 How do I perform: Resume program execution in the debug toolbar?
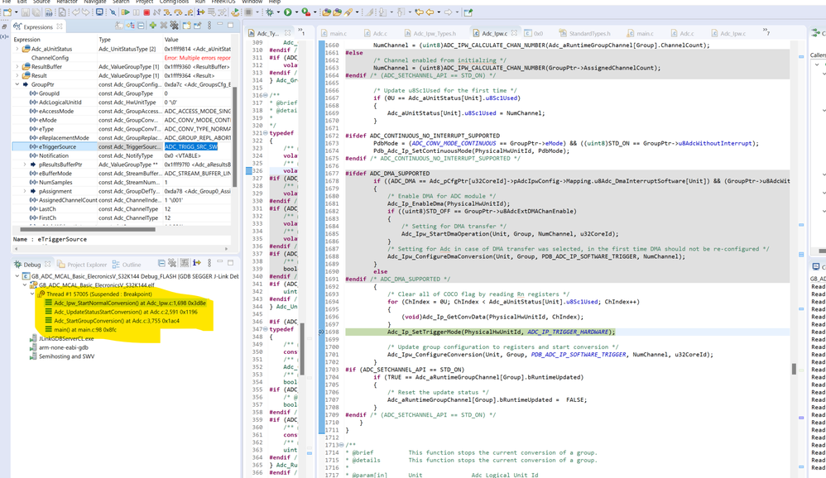coord(127,14)
